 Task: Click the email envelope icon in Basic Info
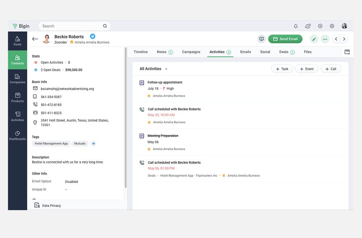pyautogui.click(x=35, y=88)
